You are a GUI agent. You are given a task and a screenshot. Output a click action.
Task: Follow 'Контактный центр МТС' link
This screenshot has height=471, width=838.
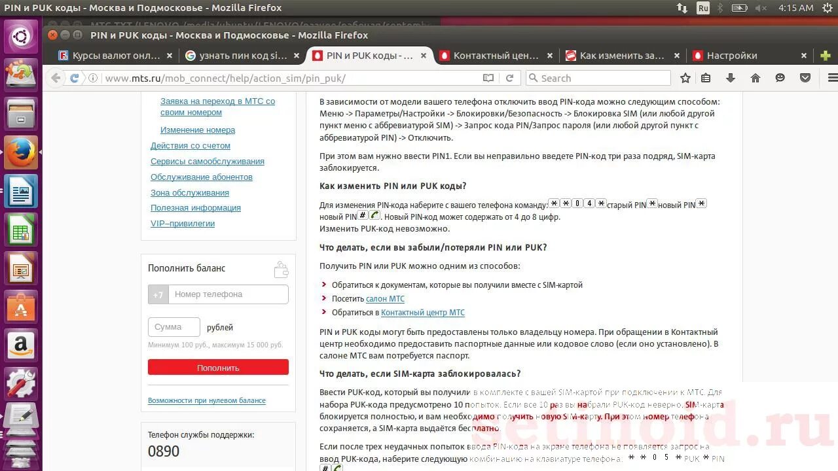[423, 312]
